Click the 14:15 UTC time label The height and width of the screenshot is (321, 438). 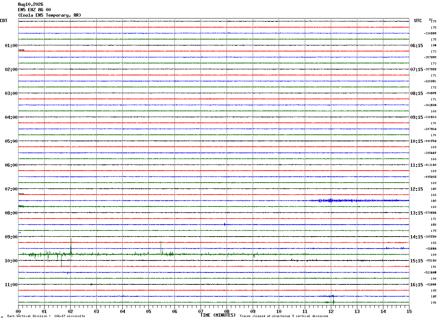(x=417, y=237)
